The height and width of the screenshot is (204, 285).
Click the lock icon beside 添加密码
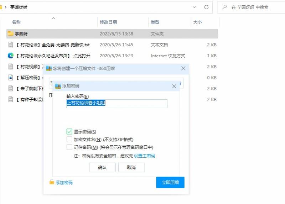pos(52,182)
